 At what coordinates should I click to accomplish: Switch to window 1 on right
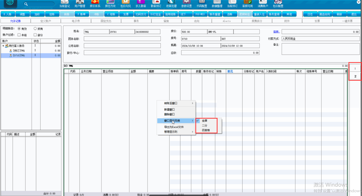pos(355,68)
